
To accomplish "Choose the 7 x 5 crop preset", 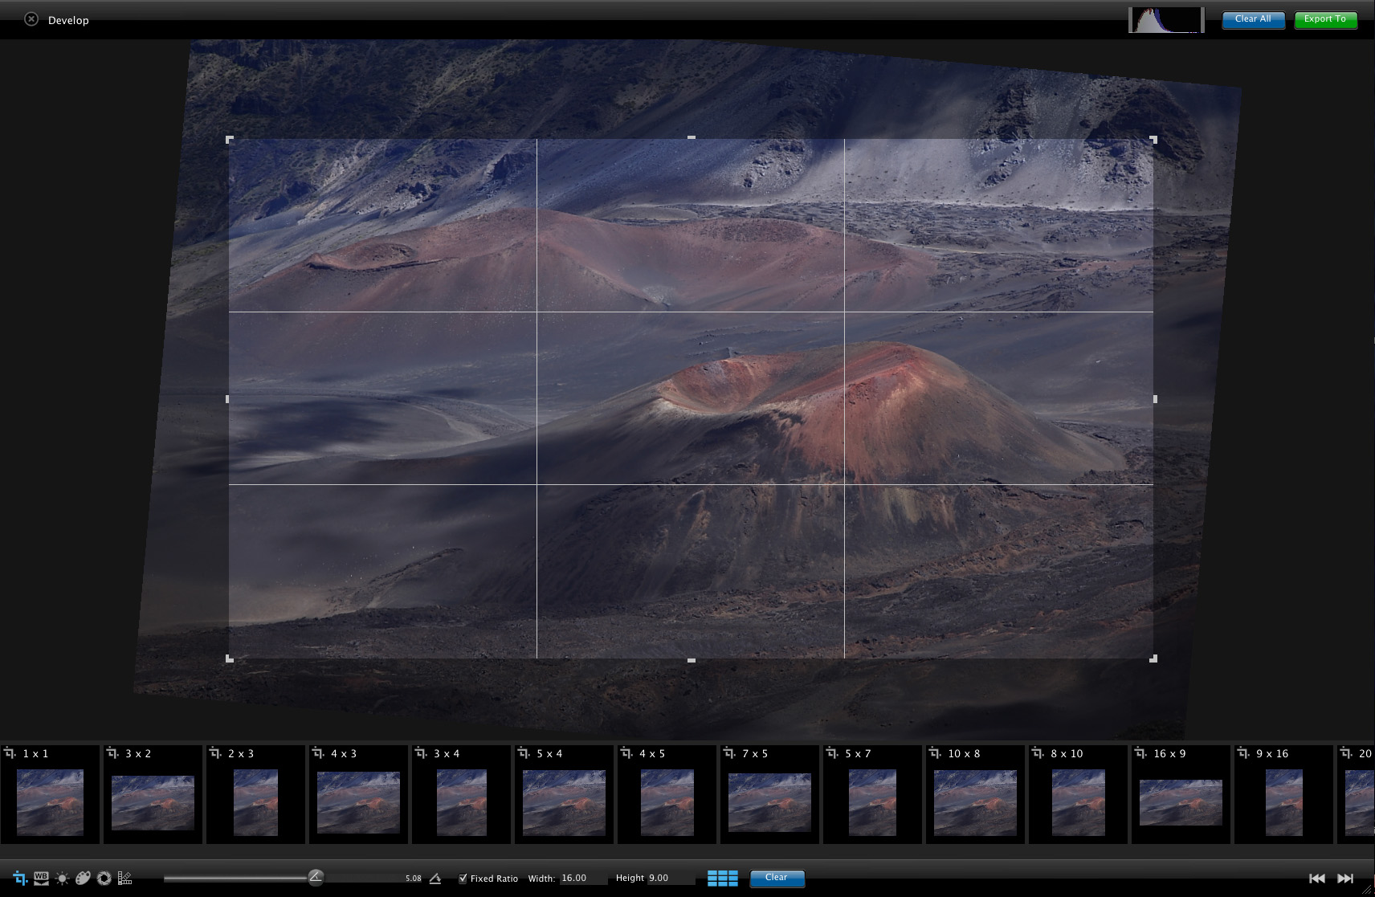I will coord(769,794).
